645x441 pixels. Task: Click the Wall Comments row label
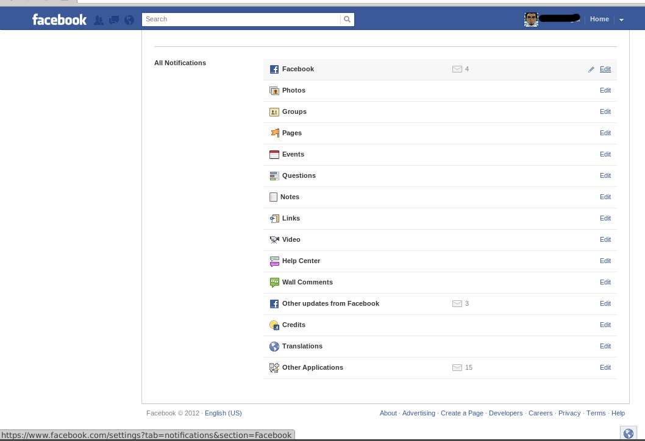tap(307, 283)
